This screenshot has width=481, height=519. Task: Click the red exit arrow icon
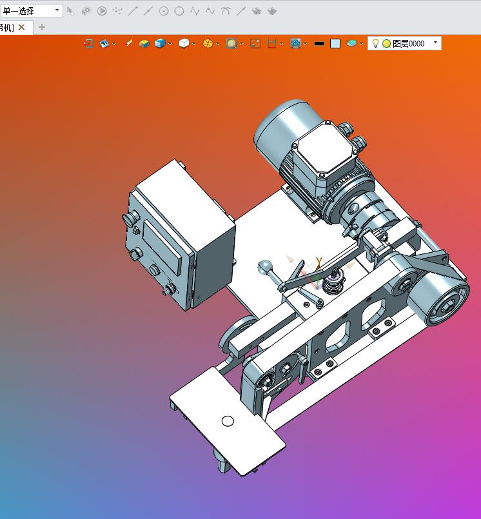(x=88, y=43)
